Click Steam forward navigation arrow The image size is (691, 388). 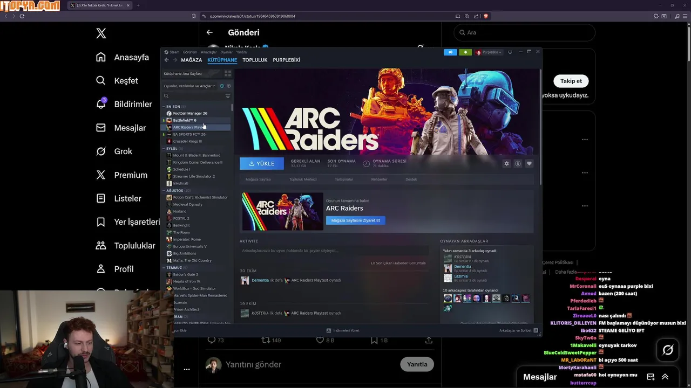click(174, 60)
